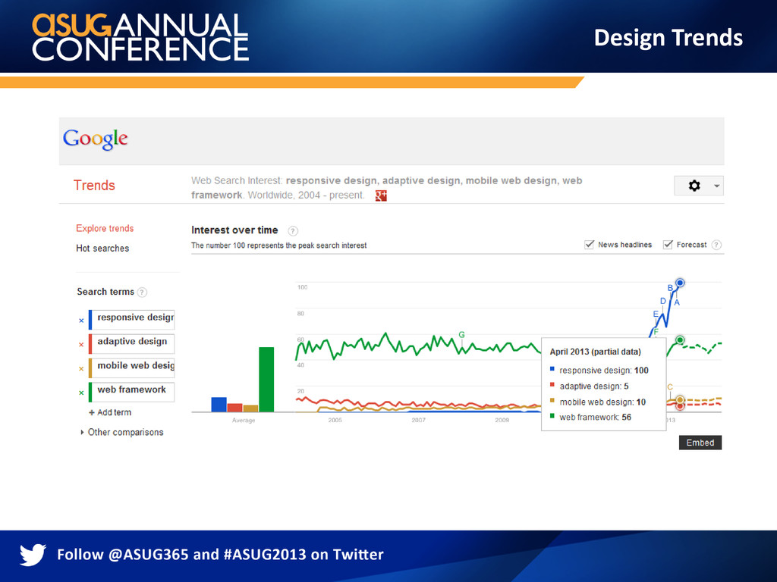The height and width of the screenshot is (582, 777).
Task: Open help icon beside Search terms
Action: tap(142, 292)
